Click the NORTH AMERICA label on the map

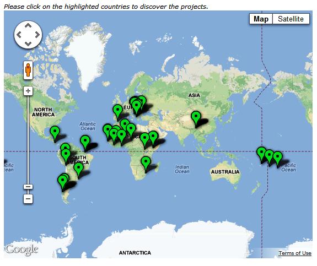(x=43, y=112)
